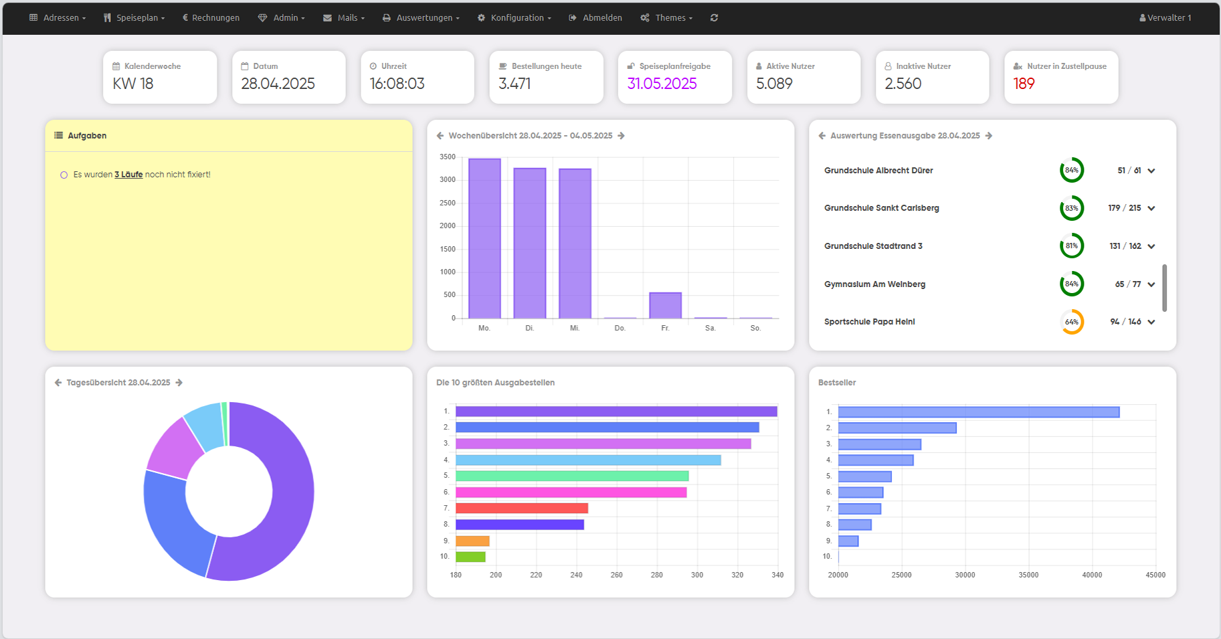This screenshot has width=1221, height=639.
Task: Open the Themes dropdown menu
Action: 667,18
